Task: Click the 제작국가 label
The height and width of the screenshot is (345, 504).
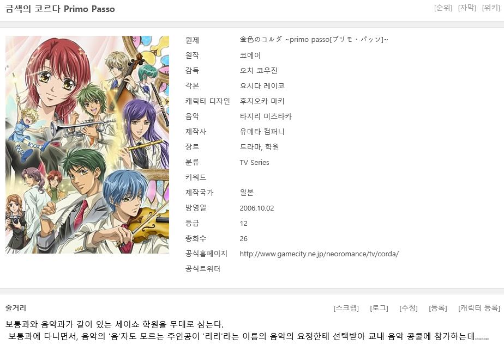Action: [199, 193]
